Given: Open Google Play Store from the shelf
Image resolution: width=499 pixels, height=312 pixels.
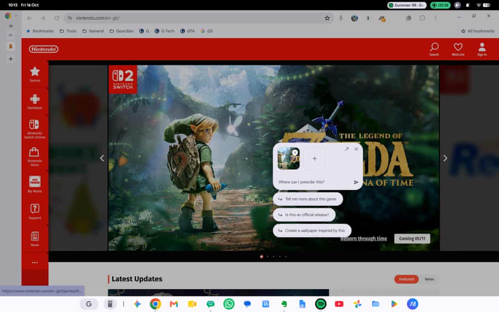Looking at the screenshot, I should pos(394,304).
